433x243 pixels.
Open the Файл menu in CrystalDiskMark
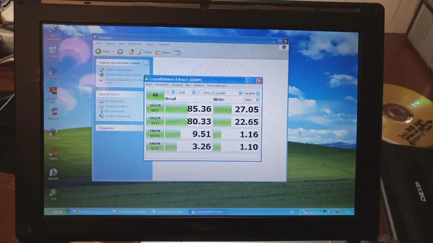(149, 85)
